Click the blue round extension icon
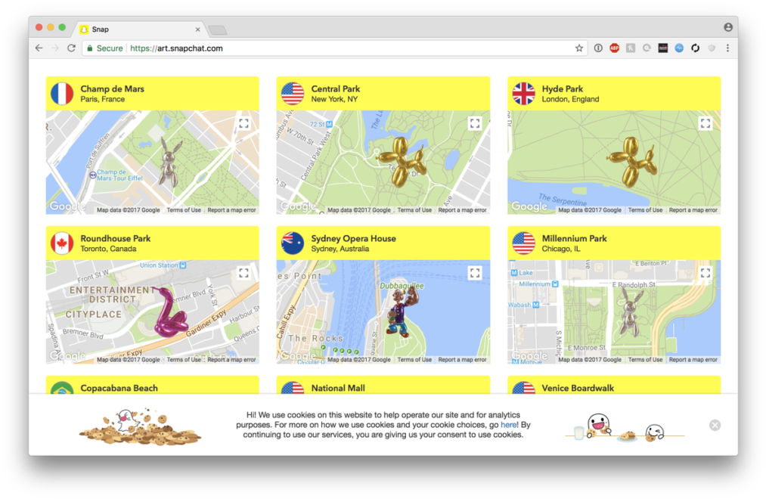Screen dimensions: 766x499 coord(679,48)
